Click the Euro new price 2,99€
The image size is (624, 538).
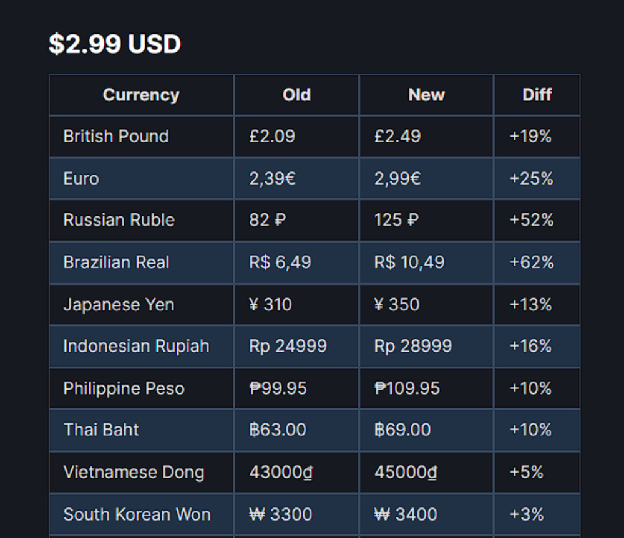tap(397, 178)
